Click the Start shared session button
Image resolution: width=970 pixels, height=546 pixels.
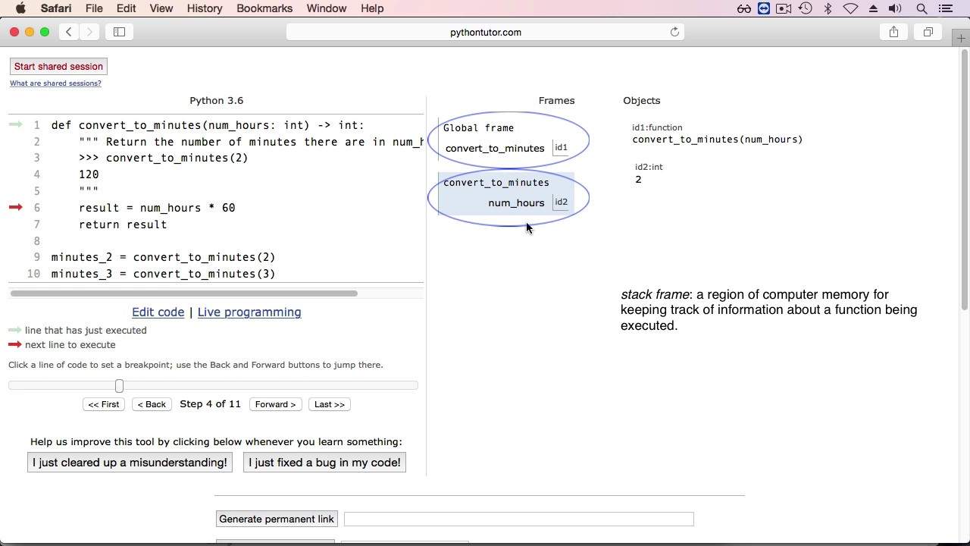tap(58, 67)
